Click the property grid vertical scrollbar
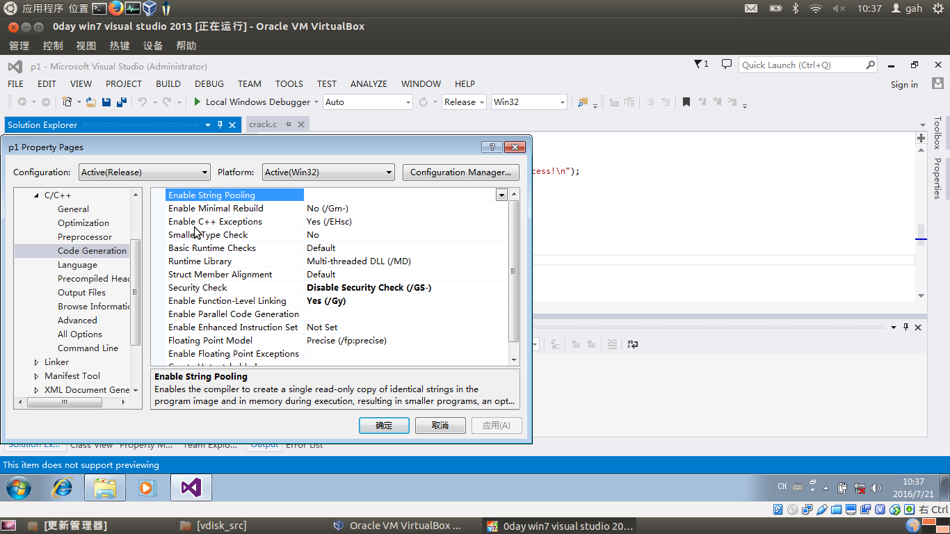 [515, 272]
